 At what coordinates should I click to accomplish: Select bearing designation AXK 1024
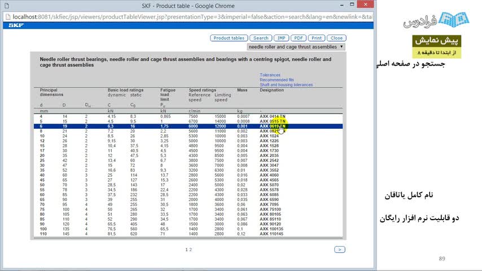tap(269, 136)
